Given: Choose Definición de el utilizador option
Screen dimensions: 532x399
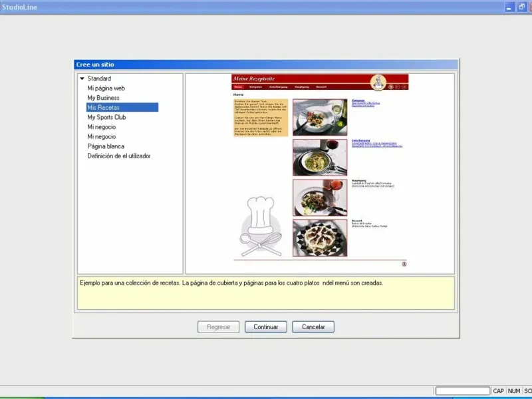Looking at the screenshot, I should point(119,156).
